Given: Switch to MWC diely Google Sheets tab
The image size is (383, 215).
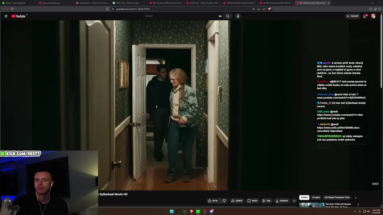Looking at the screenshot, I should [x=129, y=3].
